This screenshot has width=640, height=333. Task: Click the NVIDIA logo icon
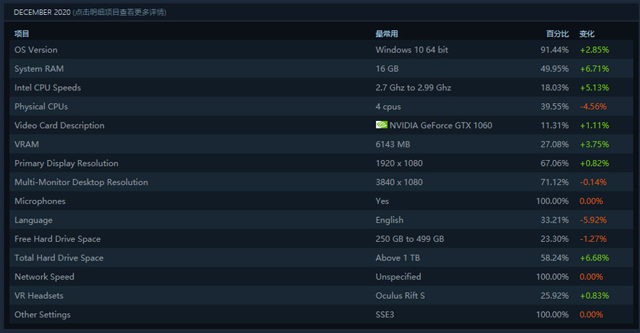click(x=381, y=125)
